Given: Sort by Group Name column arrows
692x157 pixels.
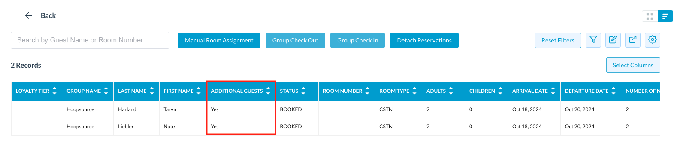Looking at the screenshot, I should pos(106,91).
